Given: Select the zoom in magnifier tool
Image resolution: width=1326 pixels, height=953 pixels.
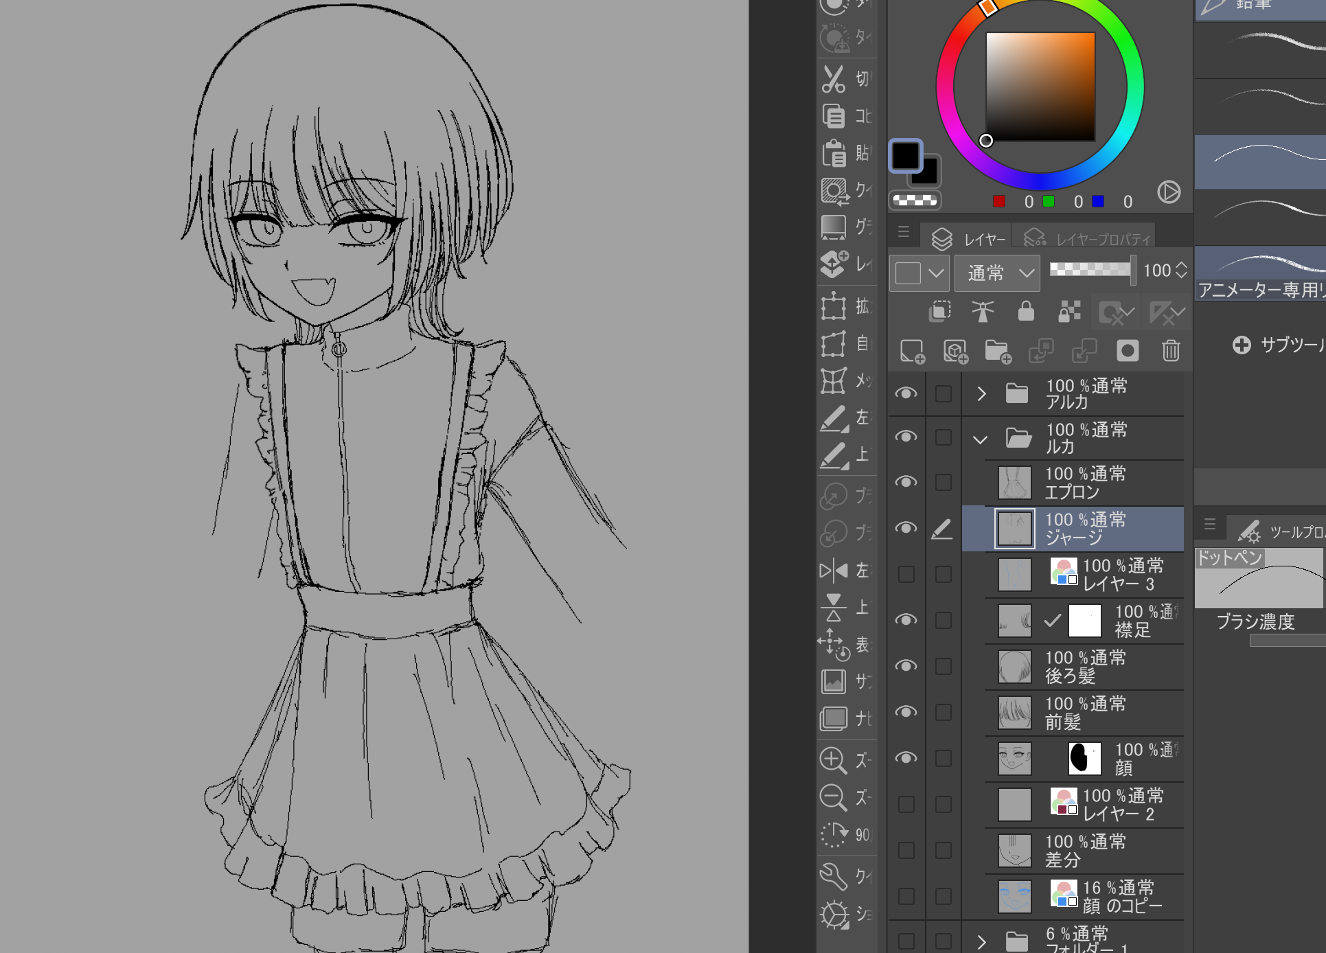Looking at the screenshot, I should [833, 760].
